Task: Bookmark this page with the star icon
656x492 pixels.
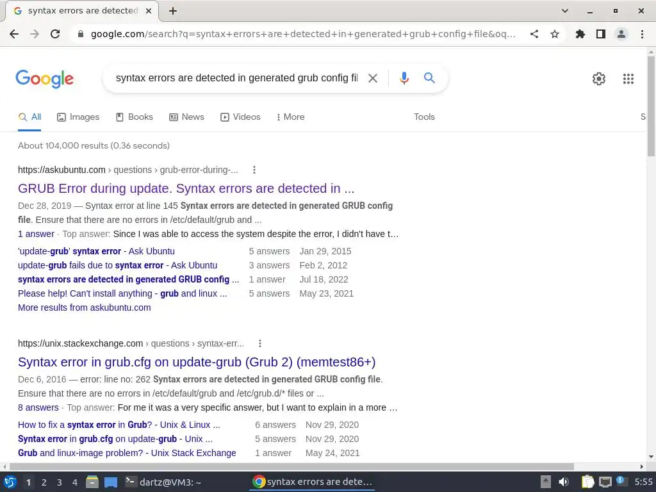Action: coord(555,34)
